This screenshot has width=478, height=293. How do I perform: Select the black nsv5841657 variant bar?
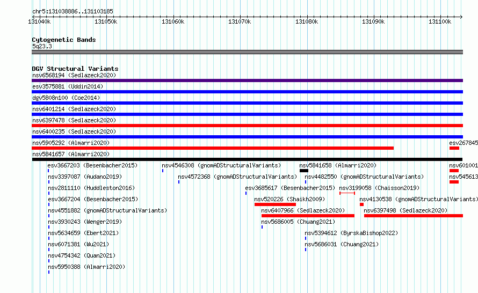point(247,159)
